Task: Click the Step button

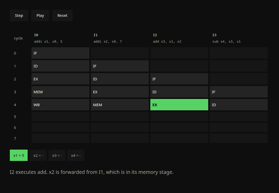Action: pyautogui.click(x=19, y=16)
